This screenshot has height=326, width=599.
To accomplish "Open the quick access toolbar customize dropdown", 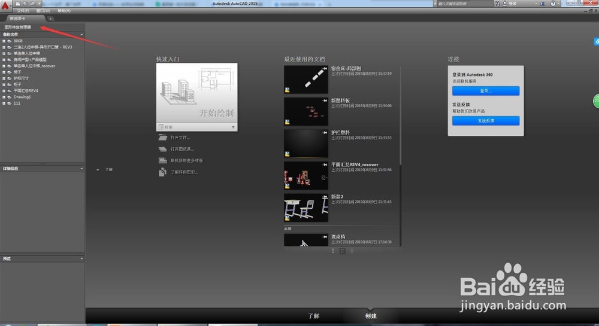I will point(39,4).
